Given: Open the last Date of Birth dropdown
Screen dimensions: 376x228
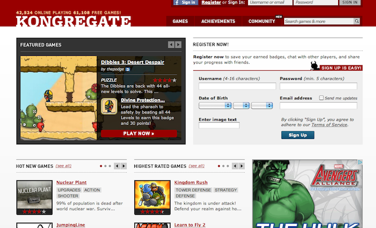Looking at the screenshot, I should [x=262, y=105].
